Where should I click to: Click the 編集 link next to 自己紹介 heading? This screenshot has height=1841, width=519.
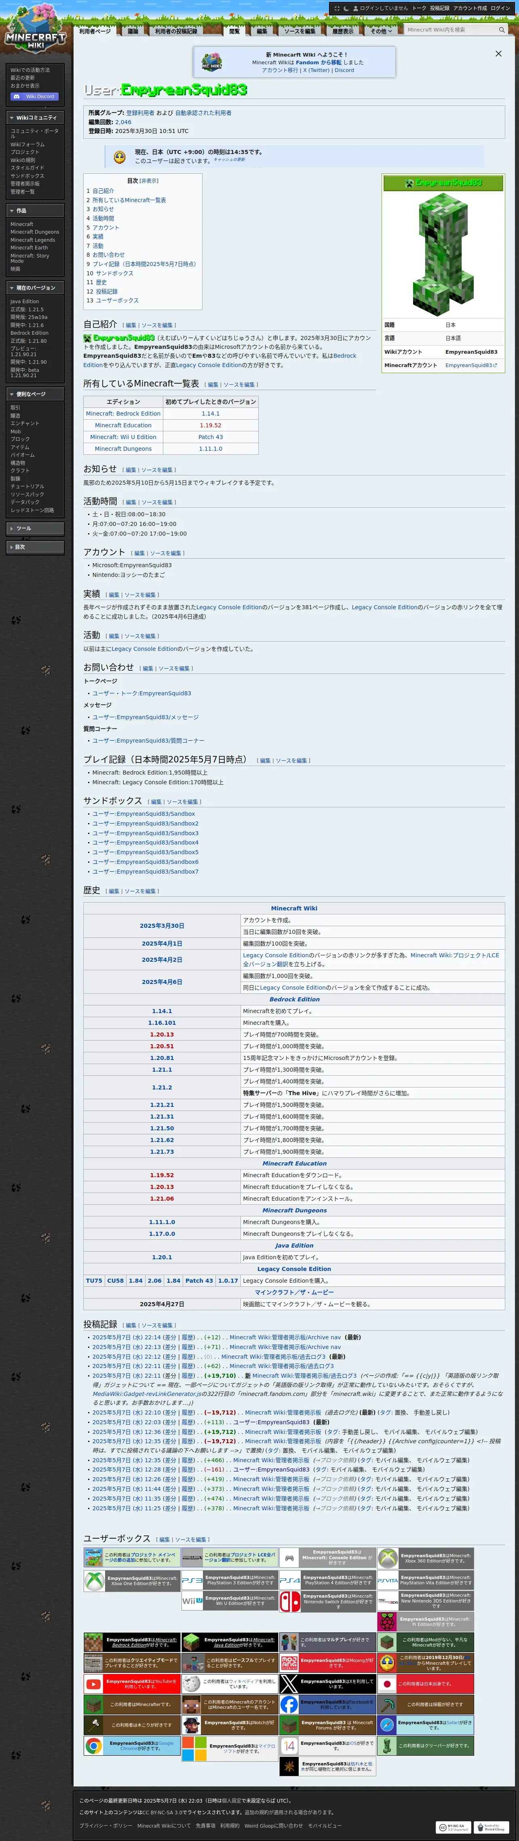coord(131,325)
